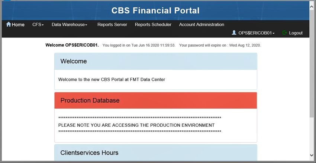Image resolution: width=316 pixels, height=163 pixels.
Task: Click the Logout link
Action: click(x=296, y=33)
